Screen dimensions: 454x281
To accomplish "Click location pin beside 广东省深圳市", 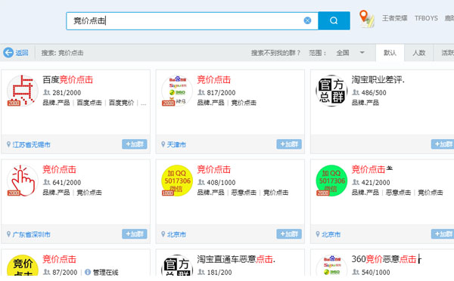I will [8, 234].
